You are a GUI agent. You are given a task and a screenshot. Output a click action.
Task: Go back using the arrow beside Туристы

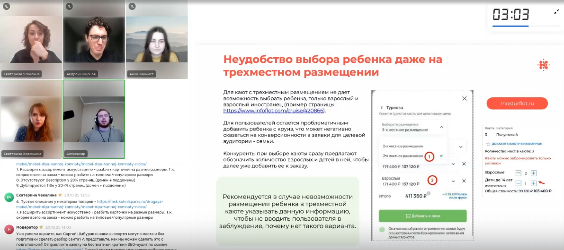382,107
